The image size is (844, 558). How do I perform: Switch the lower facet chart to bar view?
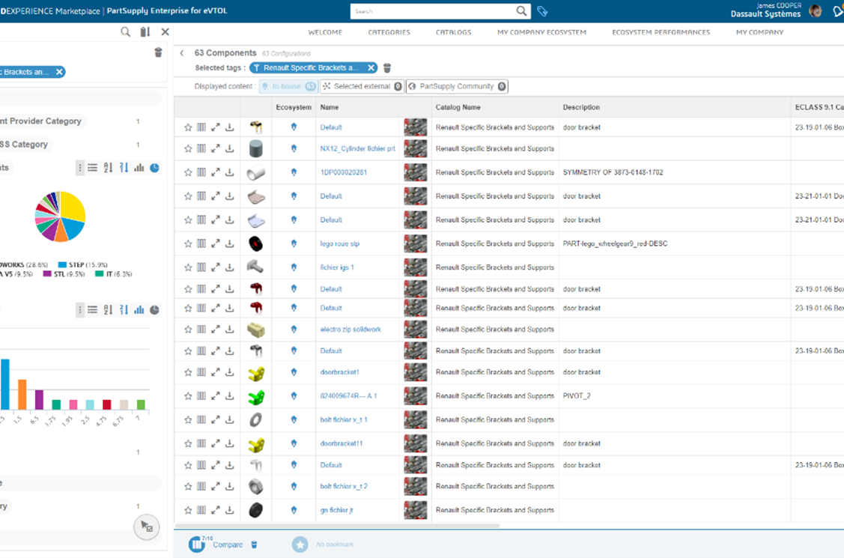coord(139,309)
